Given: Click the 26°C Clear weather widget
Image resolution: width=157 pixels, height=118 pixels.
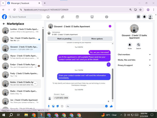Looking at the screenshot, I should coord(109,115).
